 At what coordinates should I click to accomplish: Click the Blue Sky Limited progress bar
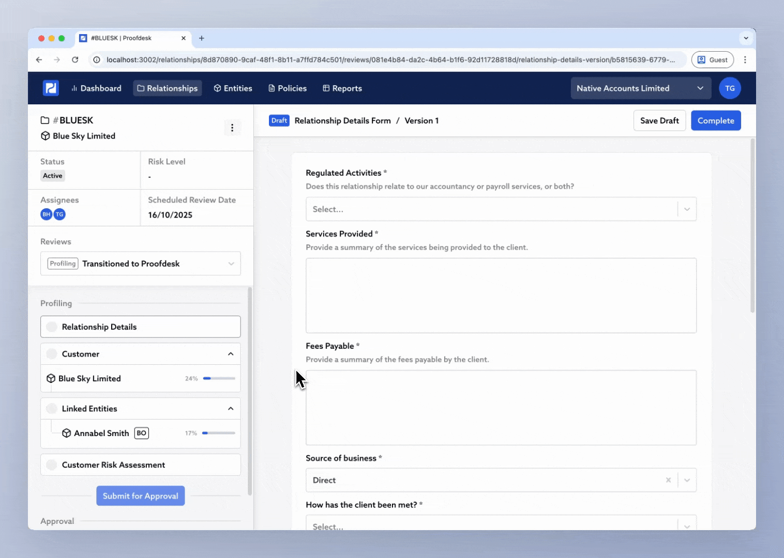click(219, 379)
